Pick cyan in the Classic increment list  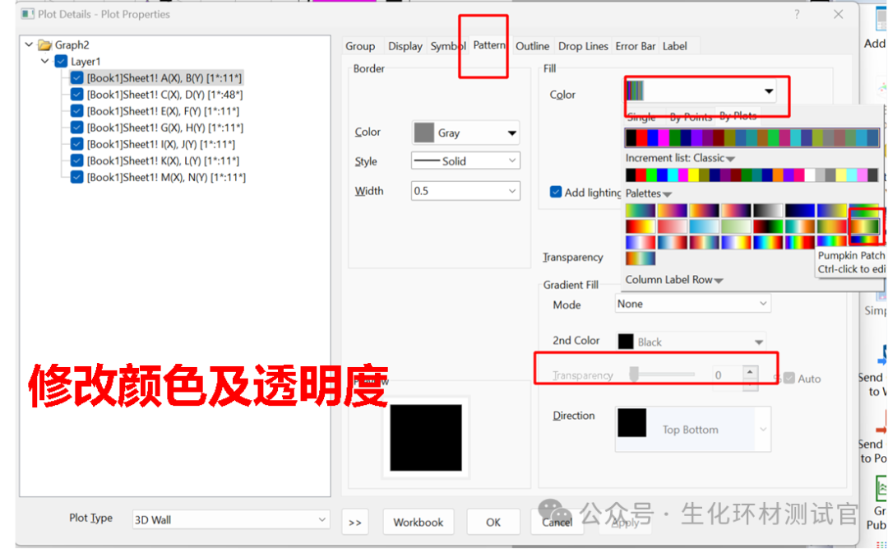point(673,174)
